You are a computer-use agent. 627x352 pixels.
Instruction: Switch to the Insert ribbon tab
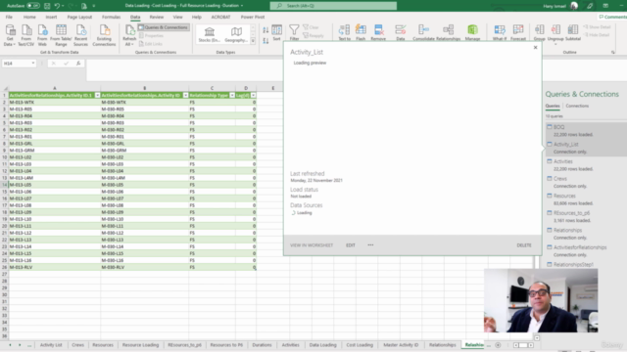point(51,18)
